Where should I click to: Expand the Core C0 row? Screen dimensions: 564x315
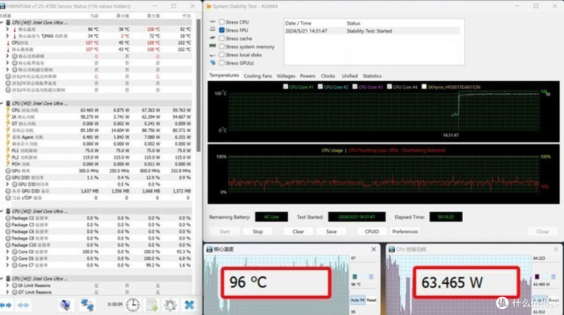(7, 252)
